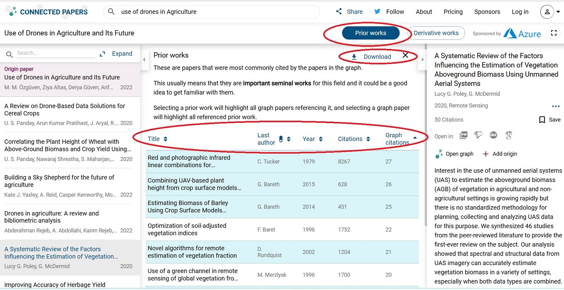
Task: Open paper PDF from Open in row
Action: click(x=463, y=135)
